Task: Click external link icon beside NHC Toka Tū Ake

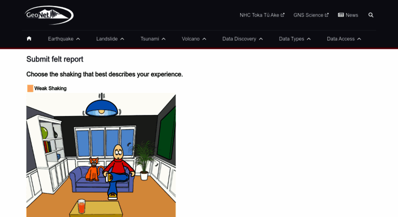Action: click(x=283, y=15)
